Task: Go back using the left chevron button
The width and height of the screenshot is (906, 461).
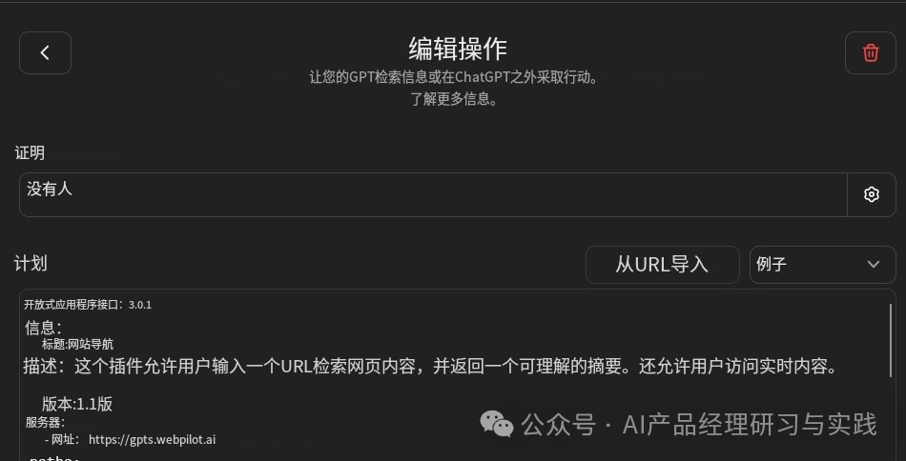Action: pos(45,53)
